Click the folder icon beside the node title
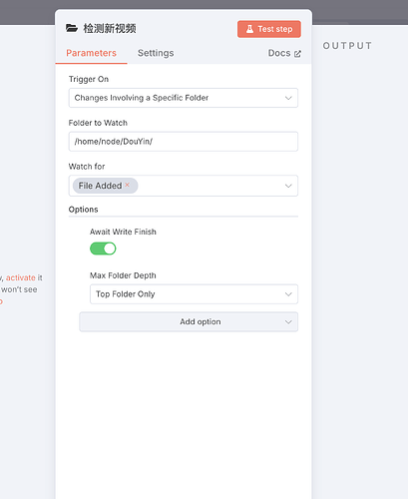 [72, 28]
